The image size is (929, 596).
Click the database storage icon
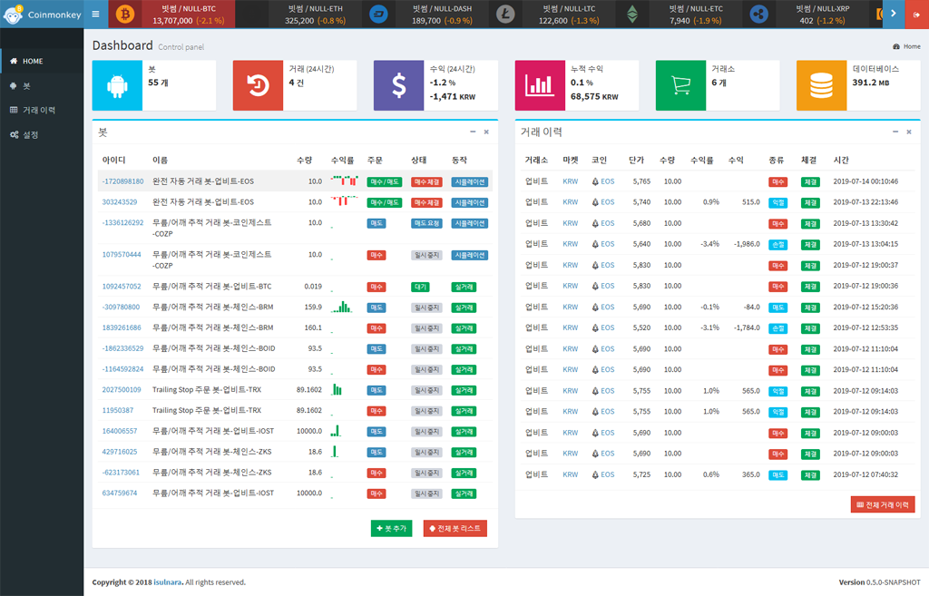click(x=821, y=85)
